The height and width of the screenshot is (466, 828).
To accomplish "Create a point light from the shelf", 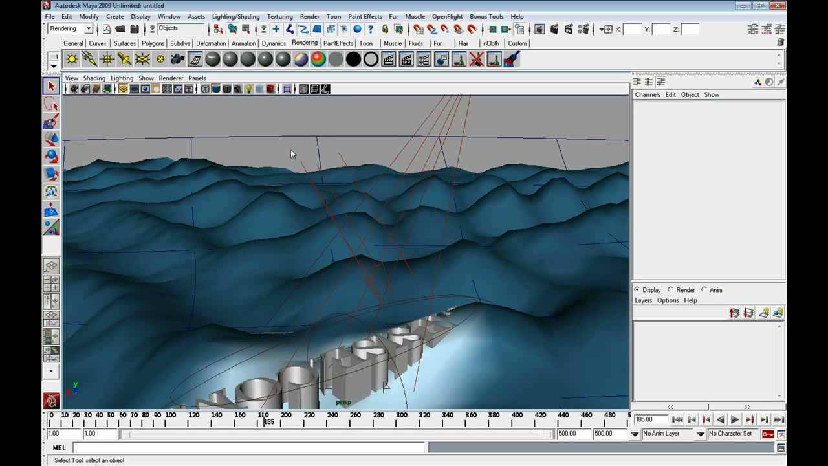I will (x=107, y=60).
